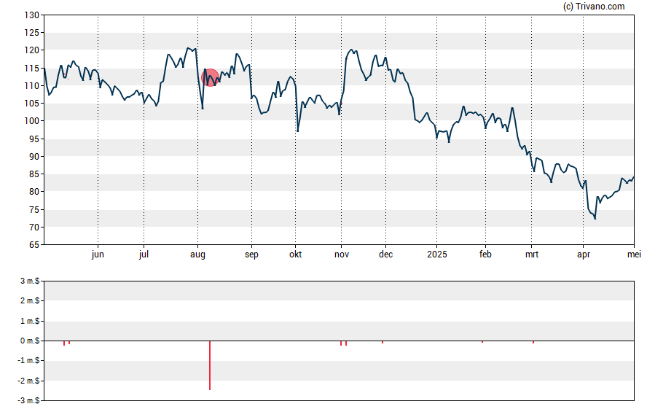Click the '2025' year label
Image resolution: width=647 pixels, height=412 pixels.
pos(437,254)
